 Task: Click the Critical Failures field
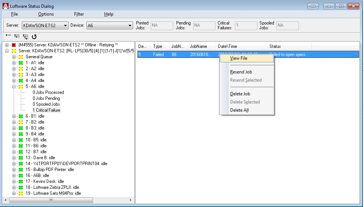246,26
